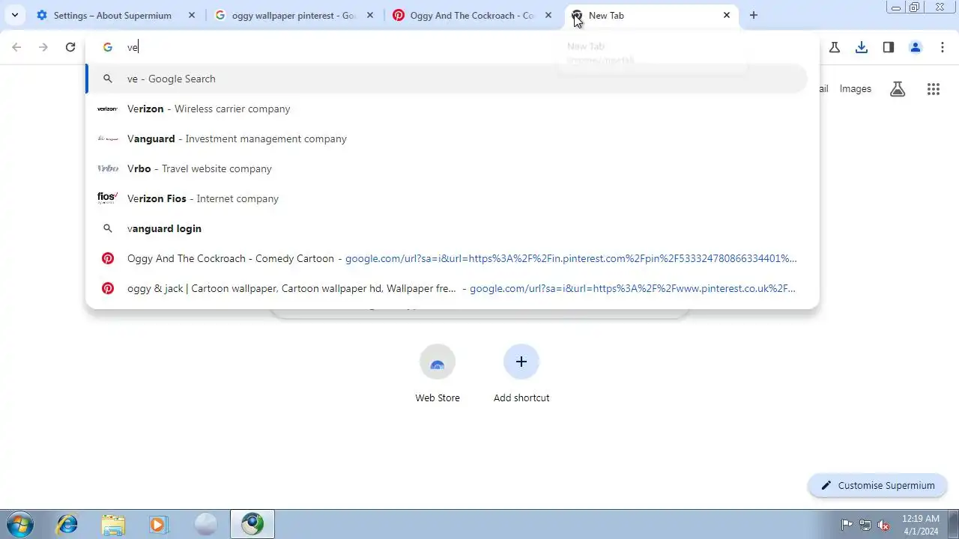Open Search Labs flask icon on page
This screenshot has height=539, width=959.
[x=898, y=89]
